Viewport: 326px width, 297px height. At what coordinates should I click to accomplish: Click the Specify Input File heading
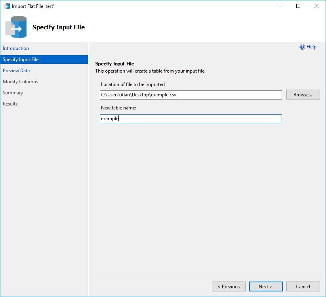pyautogui.click(x=114, y=63)
